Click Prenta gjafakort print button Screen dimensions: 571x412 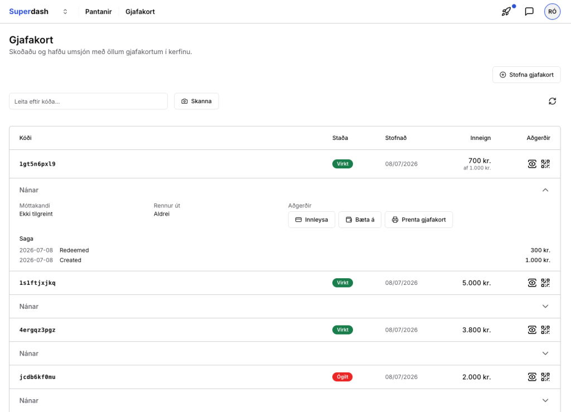click(419, 220)
